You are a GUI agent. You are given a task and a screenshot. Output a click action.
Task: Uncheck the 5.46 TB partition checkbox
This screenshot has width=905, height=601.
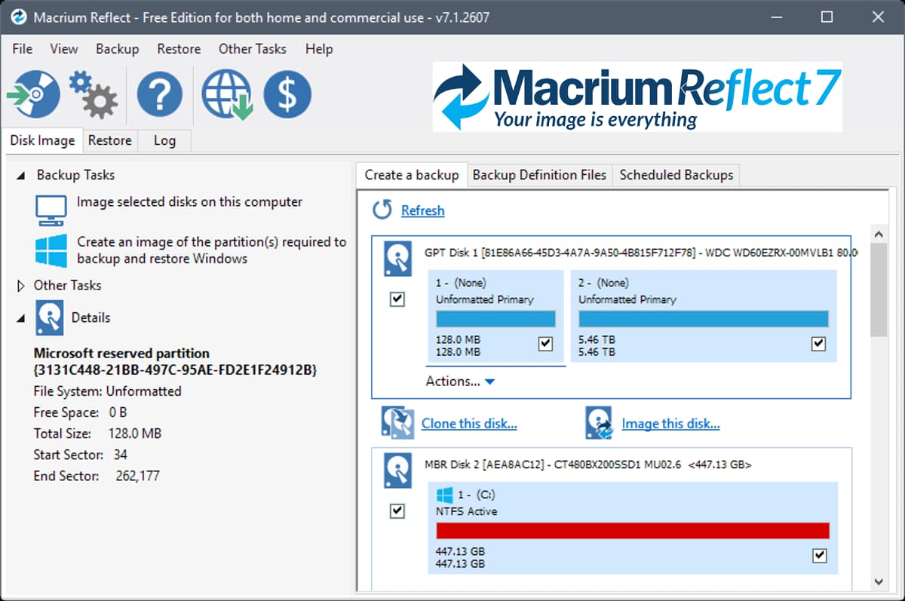[818, 344]
